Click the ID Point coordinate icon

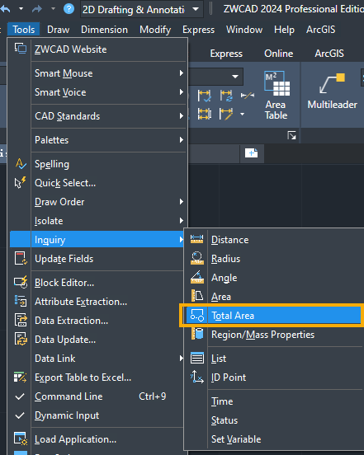tap(197, 377)
